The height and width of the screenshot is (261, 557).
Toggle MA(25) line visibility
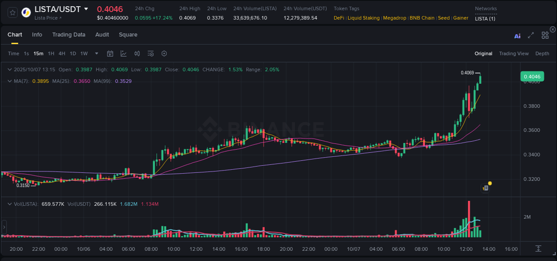click(x=61, y=81)
